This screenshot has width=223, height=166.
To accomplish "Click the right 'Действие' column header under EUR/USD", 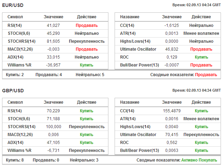I will [x=201, y=17].
